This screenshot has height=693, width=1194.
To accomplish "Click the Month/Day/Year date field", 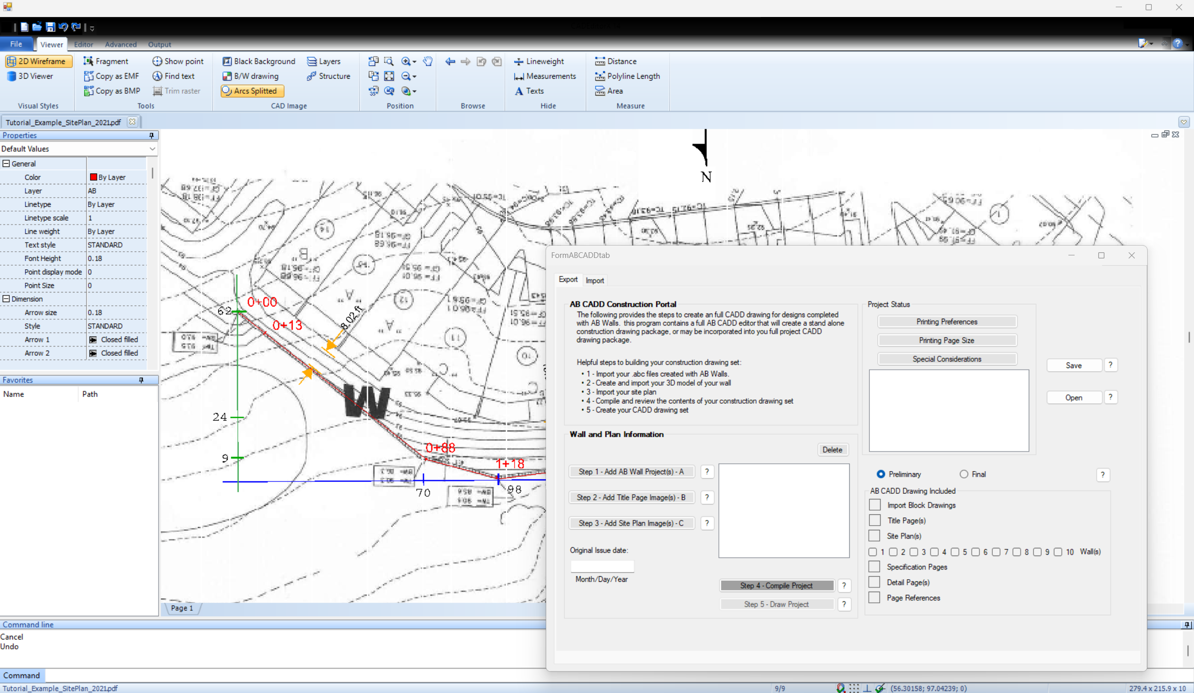I will point(602,566).
